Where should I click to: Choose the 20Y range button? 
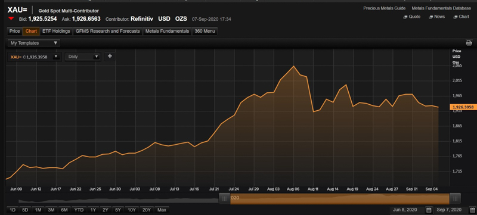tap(147, 210)
